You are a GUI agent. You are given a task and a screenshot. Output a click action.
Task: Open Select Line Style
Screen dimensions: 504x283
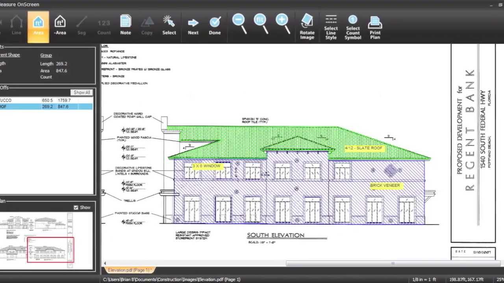point(331,27)
